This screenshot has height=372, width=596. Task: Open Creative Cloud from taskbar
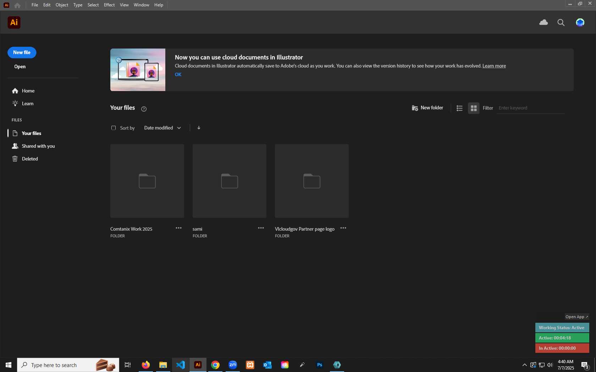point(285,365)
